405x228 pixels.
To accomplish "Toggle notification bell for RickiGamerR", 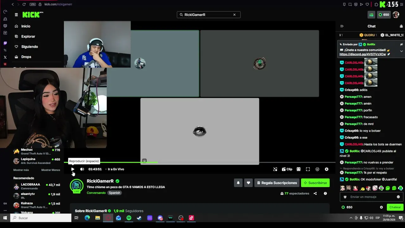I will [238, 183].
